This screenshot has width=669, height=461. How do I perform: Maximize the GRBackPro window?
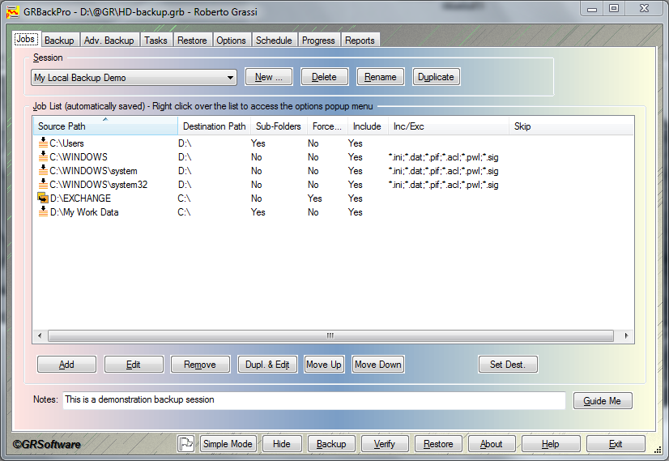(x=614, y=9)
